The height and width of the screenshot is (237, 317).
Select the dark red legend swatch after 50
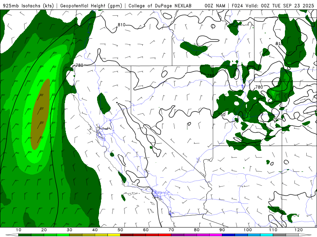point(126,235)
